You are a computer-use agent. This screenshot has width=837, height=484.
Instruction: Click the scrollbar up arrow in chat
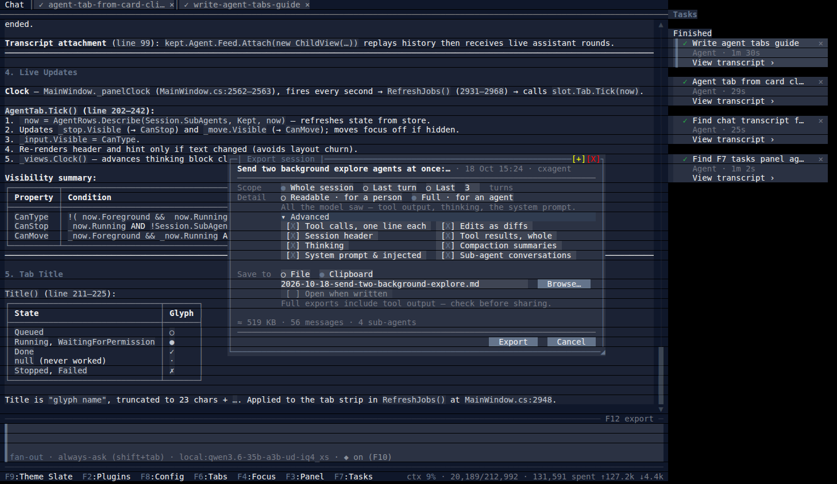pos(661,25)
